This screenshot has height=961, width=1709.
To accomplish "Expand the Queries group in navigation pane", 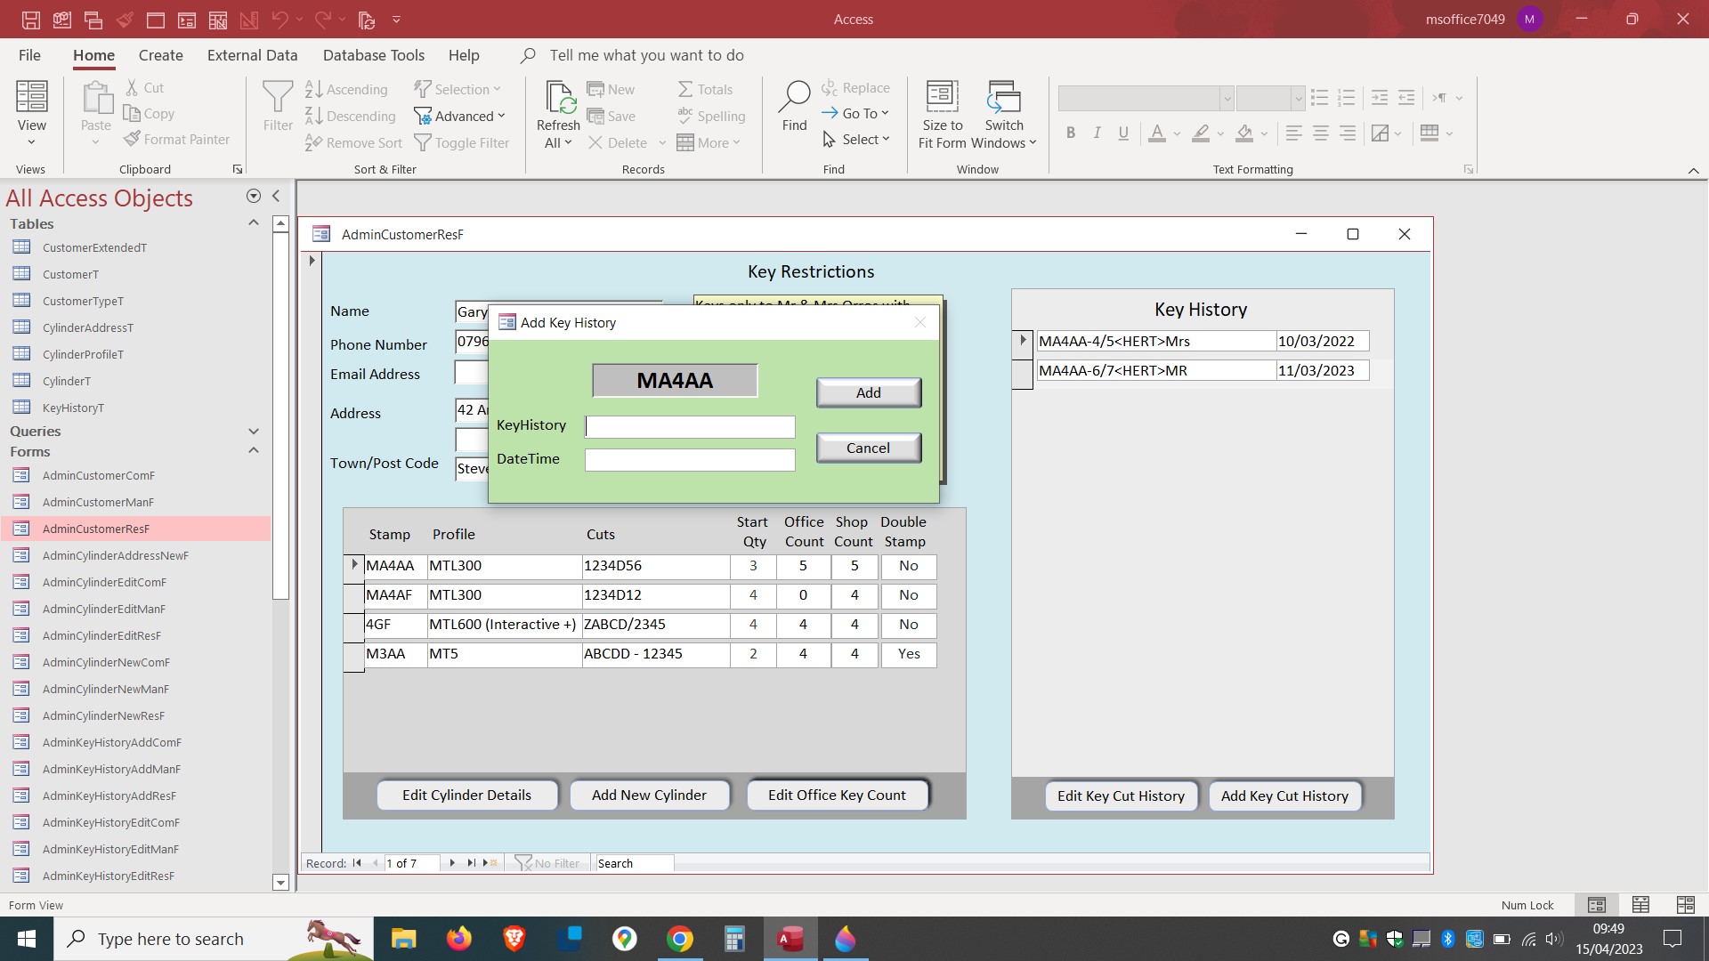I will 254,432.
